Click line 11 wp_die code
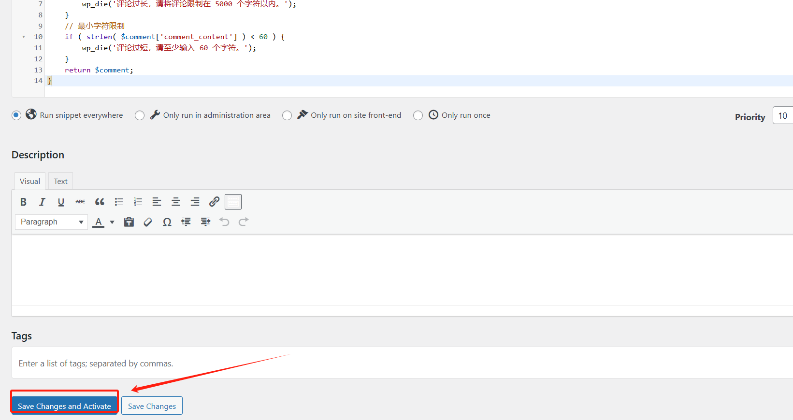The height and width of the screenshot is (420, 793). coord(169,48)
